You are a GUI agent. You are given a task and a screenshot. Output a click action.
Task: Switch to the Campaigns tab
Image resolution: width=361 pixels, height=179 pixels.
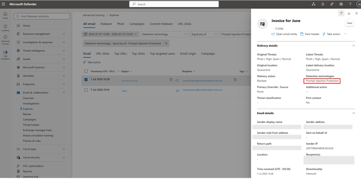137,24
